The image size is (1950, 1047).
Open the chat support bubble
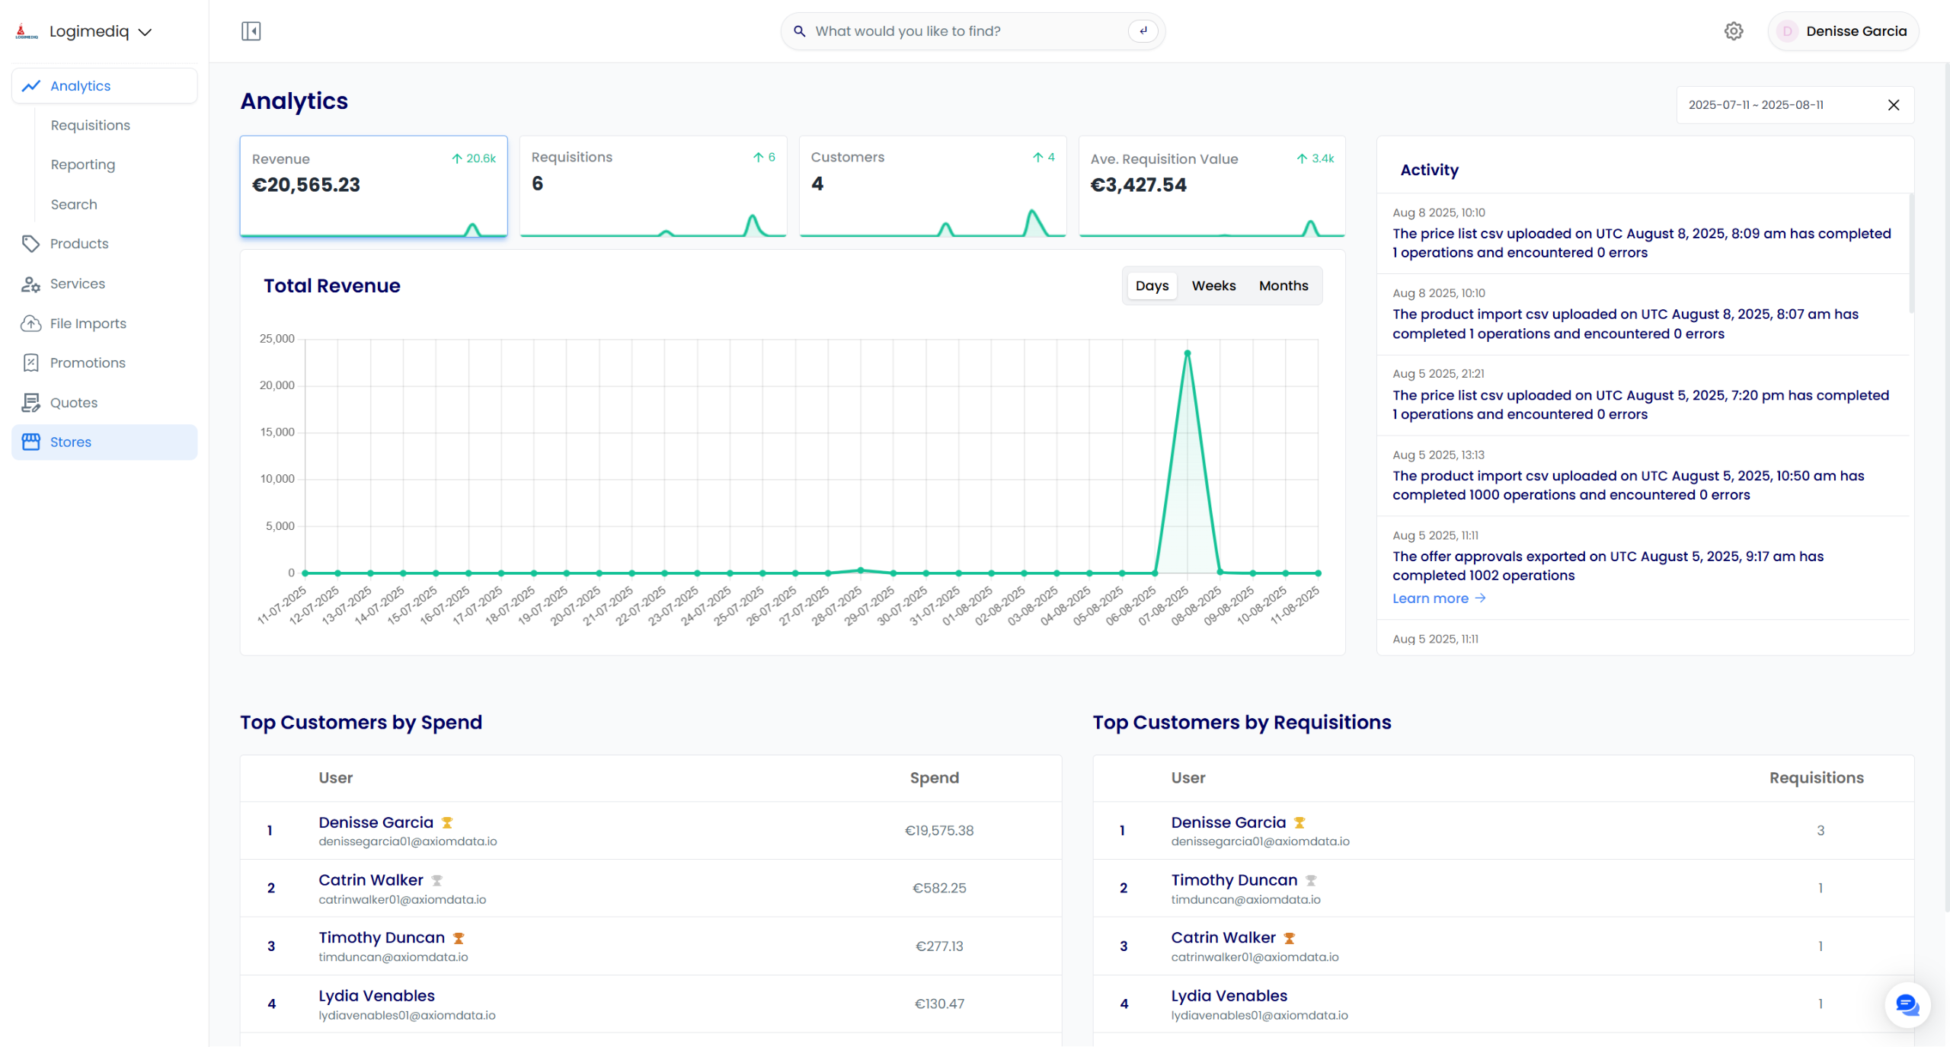(1907, 1005)
